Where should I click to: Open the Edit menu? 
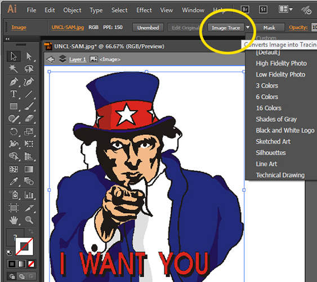(x=50, y=10)
